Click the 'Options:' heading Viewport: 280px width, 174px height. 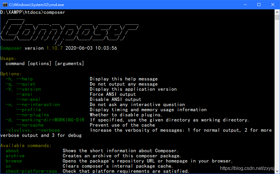[x=11, y=74]
